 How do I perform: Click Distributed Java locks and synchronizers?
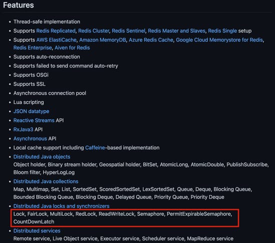click(x=61, y=206)
